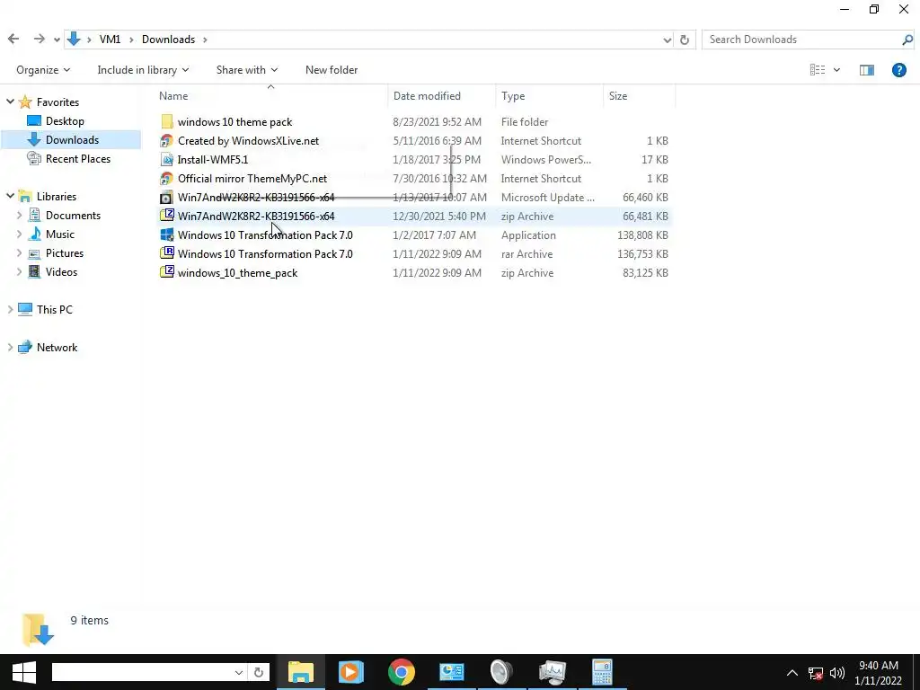Viewport: 920px width, 690px height.
Task: Open the control panel taskbar icon
Action: 451,672
